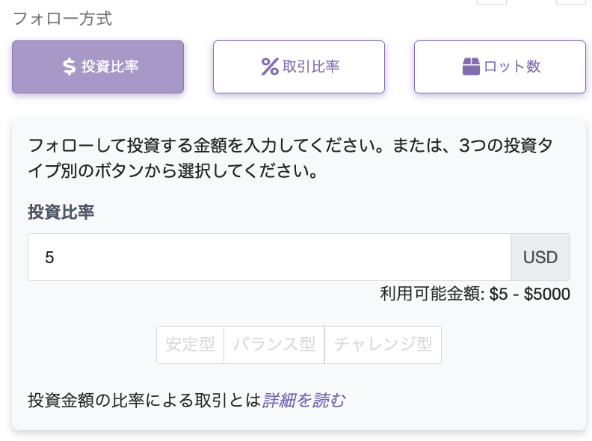Choose the バランス型 investment type
592x441 pixels.
click(x=274, y=345)
